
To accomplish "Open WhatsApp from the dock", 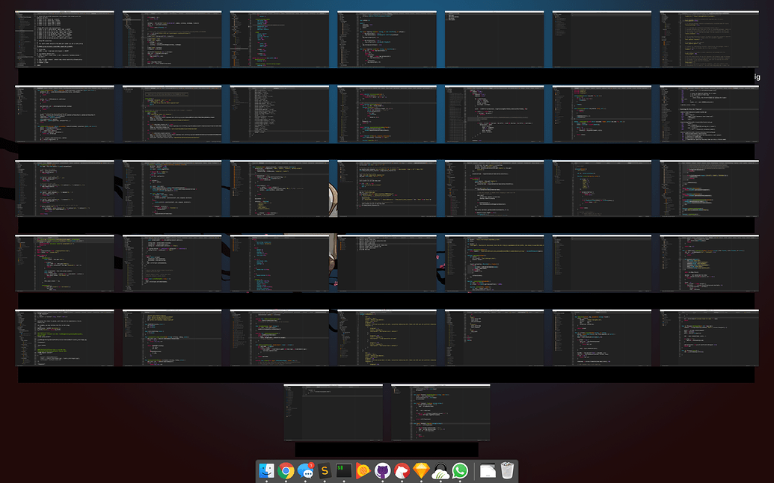I will (x=461, y=471).
